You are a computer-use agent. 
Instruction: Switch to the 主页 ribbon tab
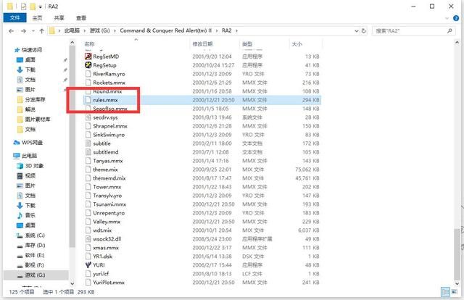37,18
